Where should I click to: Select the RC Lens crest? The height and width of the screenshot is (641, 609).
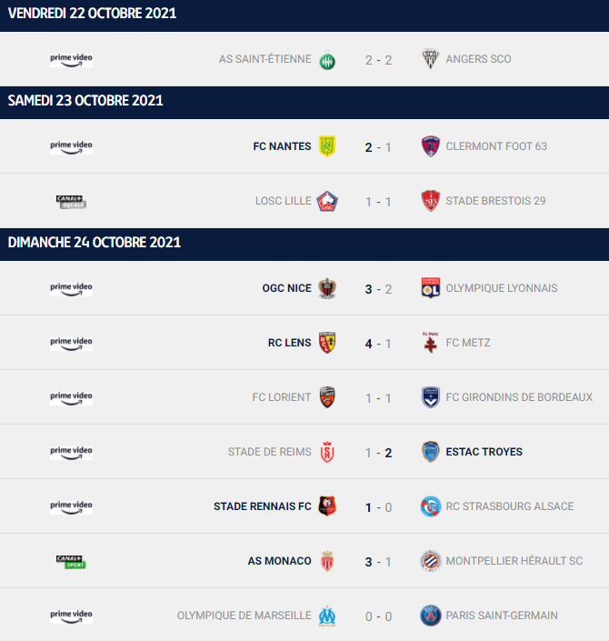[327, 343]
